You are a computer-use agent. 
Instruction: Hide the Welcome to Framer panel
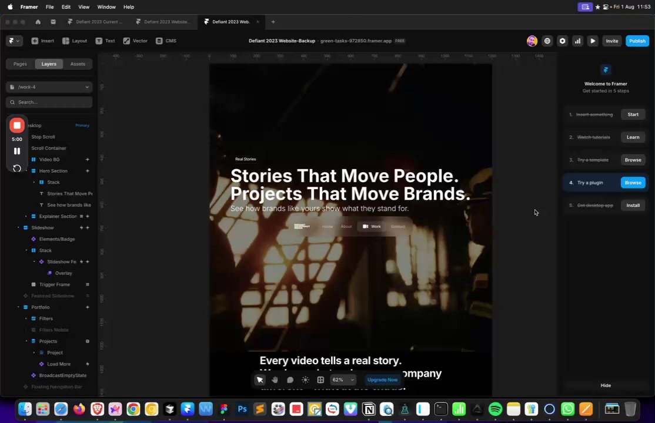click(x=606, y=385)
